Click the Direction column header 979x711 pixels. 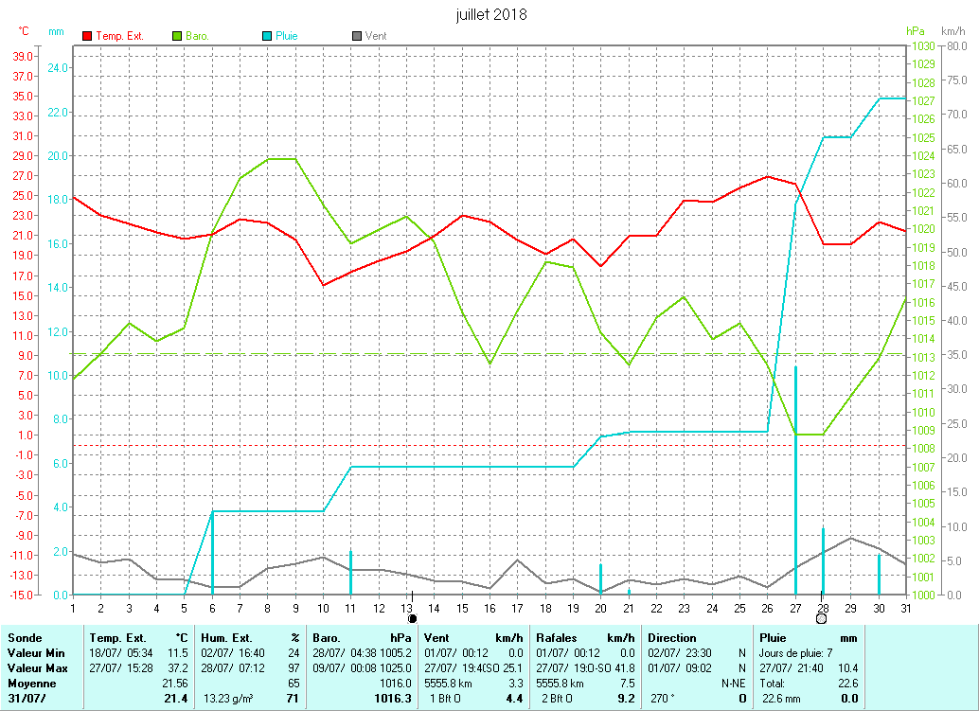click(x=672, y=638)
